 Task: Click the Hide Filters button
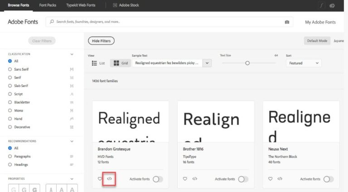tap(101, 41)
